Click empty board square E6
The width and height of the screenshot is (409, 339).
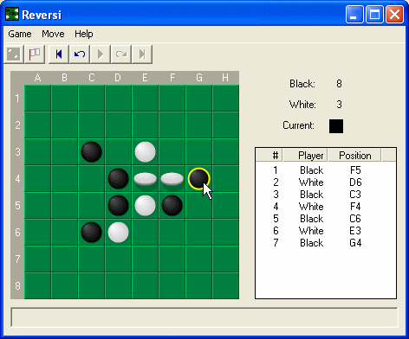(145, 232)
